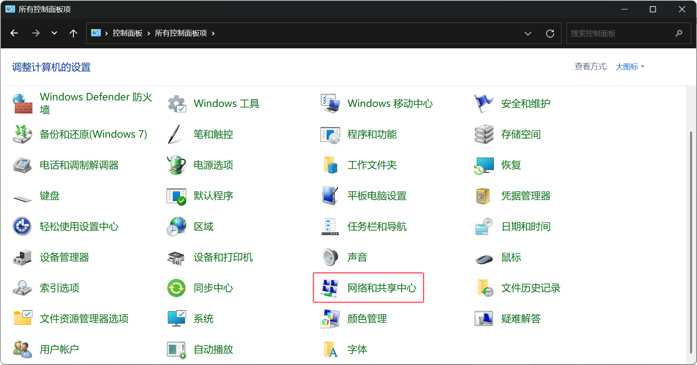Open the 设备管理器 icon
The height and width of the screenshot is (365, 697).
[23, 257]
